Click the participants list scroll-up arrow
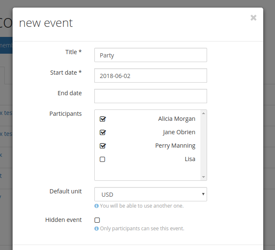 [204, 113]
